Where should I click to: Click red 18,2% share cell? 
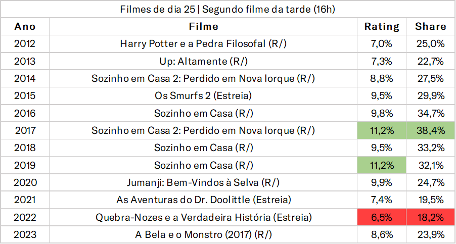click(430, 217)
